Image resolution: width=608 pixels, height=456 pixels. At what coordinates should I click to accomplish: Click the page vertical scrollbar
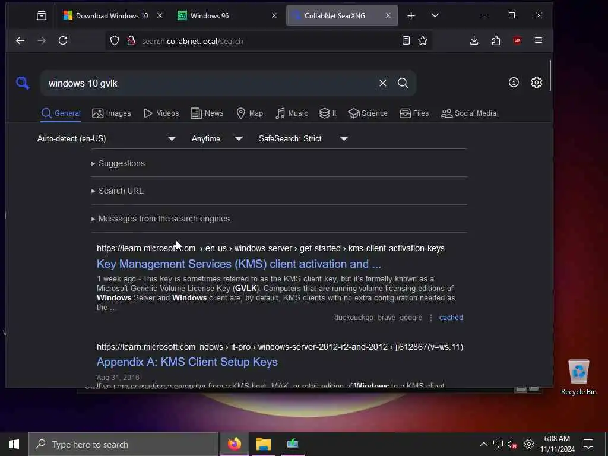tap(550, 75)
